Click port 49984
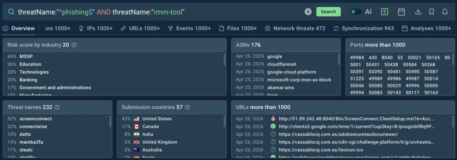This screenshot has width=457, height=160. [357, 58]
